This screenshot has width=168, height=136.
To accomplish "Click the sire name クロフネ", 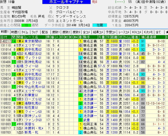I will (x=62, y=8).
